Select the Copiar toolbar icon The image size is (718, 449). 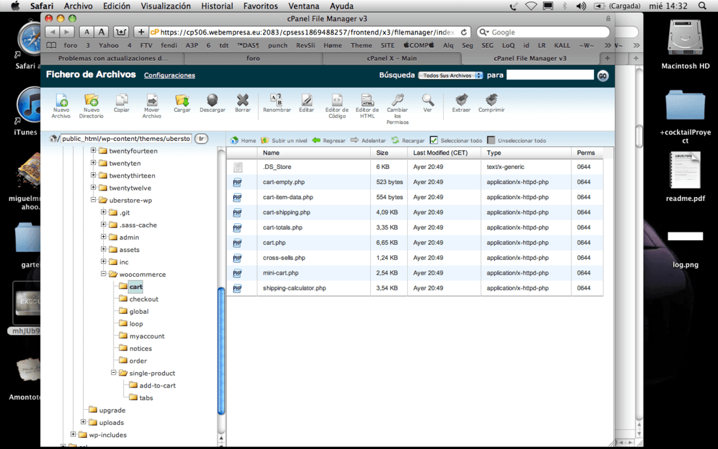coord(121,103)
